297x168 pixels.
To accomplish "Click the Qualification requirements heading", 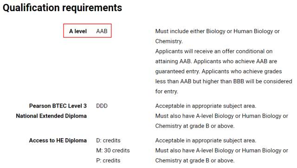I will tap(62, 8).
